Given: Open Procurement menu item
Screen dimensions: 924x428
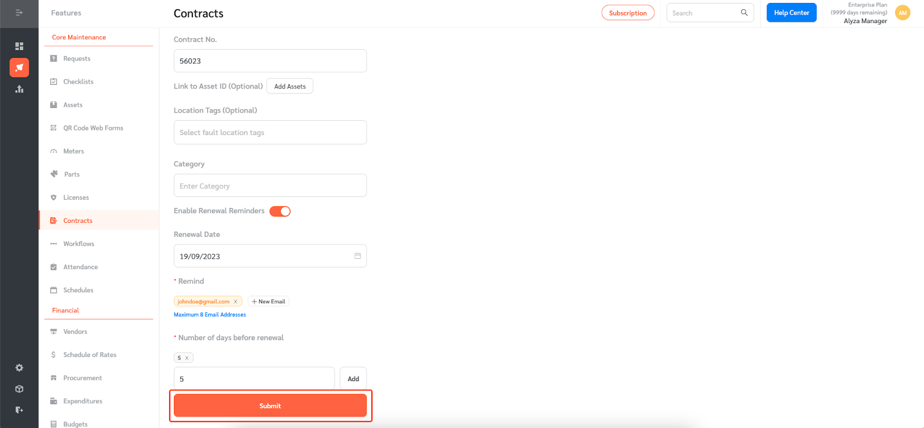Looking at the screenshot, I should pyautogui.click(x=83, y=378).
